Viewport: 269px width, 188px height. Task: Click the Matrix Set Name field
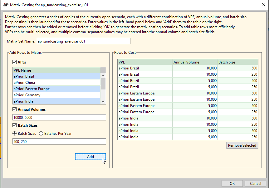point(83,41)
